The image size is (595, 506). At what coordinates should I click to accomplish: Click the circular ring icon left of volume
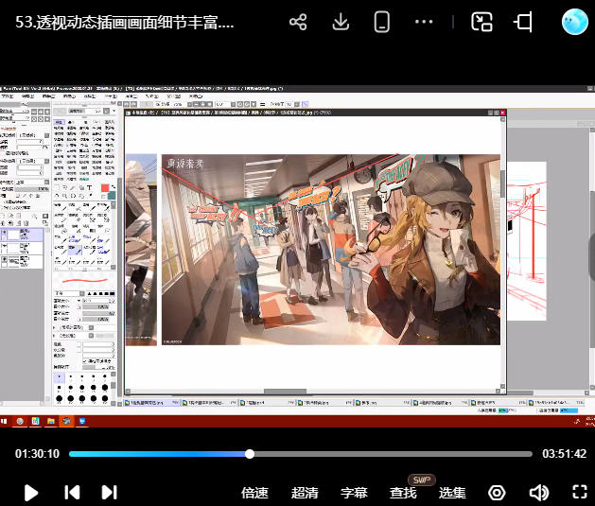coord(498,492)
